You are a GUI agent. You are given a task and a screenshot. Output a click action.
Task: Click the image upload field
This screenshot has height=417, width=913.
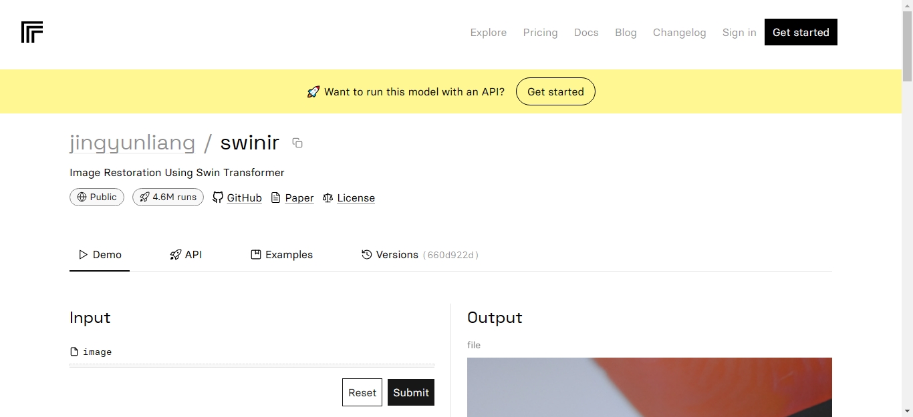click(252, 366)
